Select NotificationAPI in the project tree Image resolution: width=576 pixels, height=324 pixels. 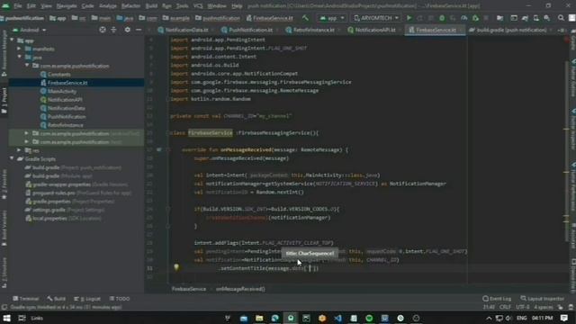(65, 100)
